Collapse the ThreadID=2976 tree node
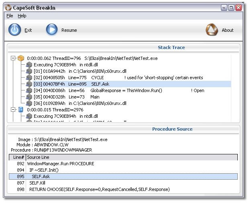The width and height of the screenshot is (249, 203). point(13,110)
